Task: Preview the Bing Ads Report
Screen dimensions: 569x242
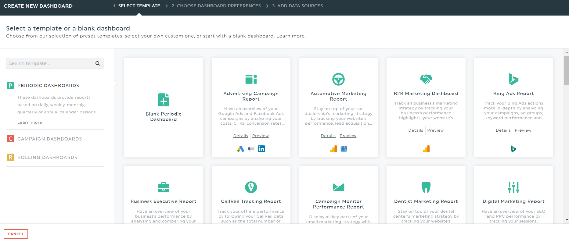Action: pyautogui.click(x=523, y=130)
